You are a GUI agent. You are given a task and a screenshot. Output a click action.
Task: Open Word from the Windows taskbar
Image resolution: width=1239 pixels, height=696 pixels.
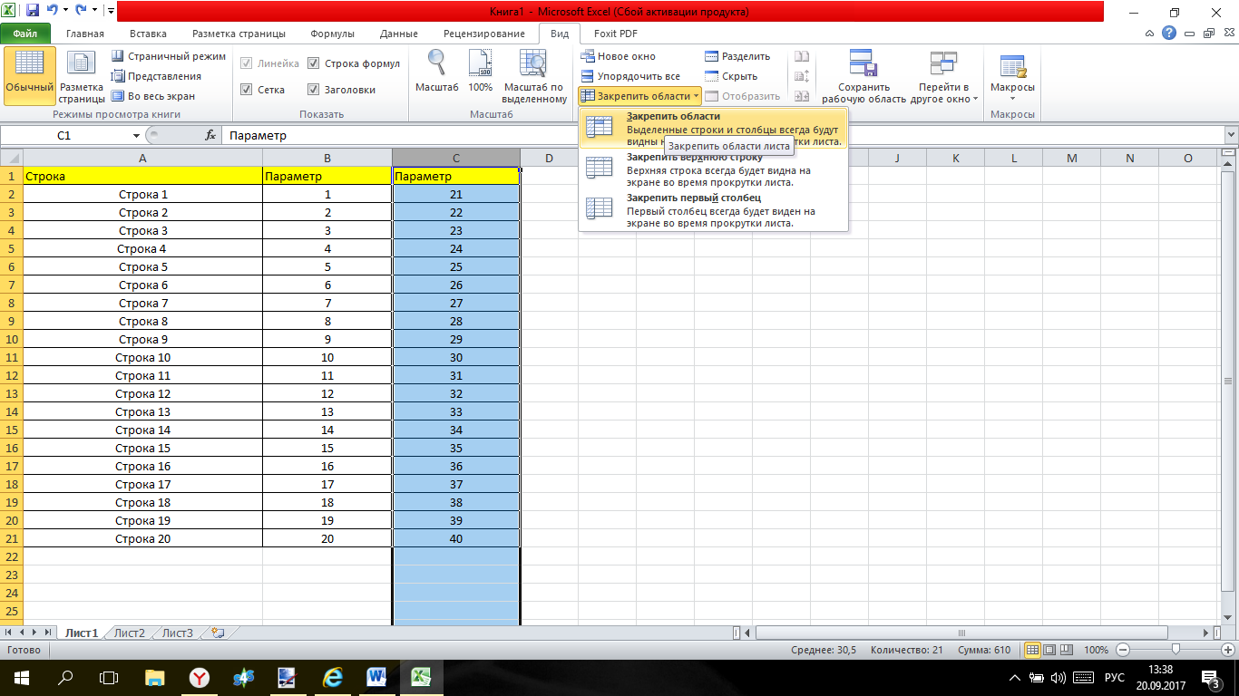pyautogui.click(x=376, y=677)
